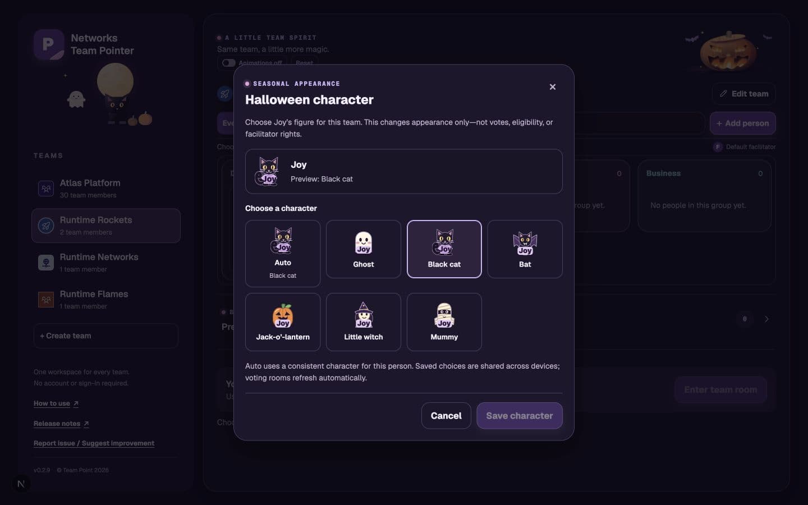Viewport: 808px width, 505px height.
Task: Expand the section with right chevron
Action: tap(766, 319)
